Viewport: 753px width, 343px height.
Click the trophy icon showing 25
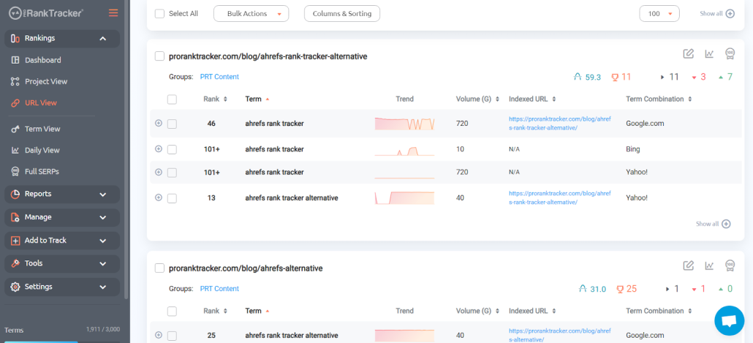pyautogui.click(x=627, y=289)
